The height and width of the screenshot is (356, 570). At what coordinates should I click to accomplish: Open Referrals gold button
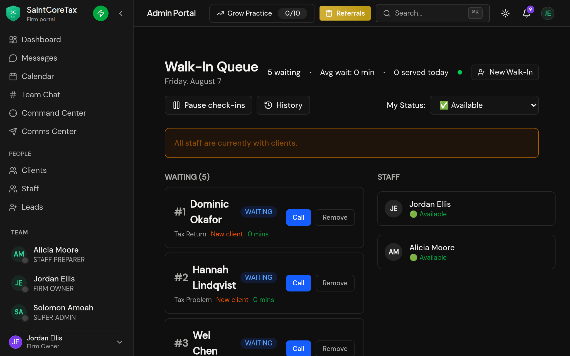[345, 13]
